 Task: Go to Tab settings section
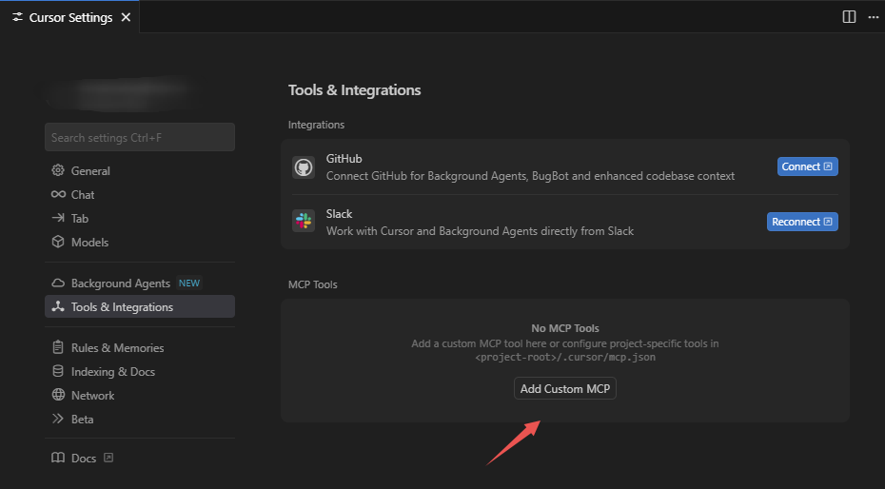(x=139, y=218)
